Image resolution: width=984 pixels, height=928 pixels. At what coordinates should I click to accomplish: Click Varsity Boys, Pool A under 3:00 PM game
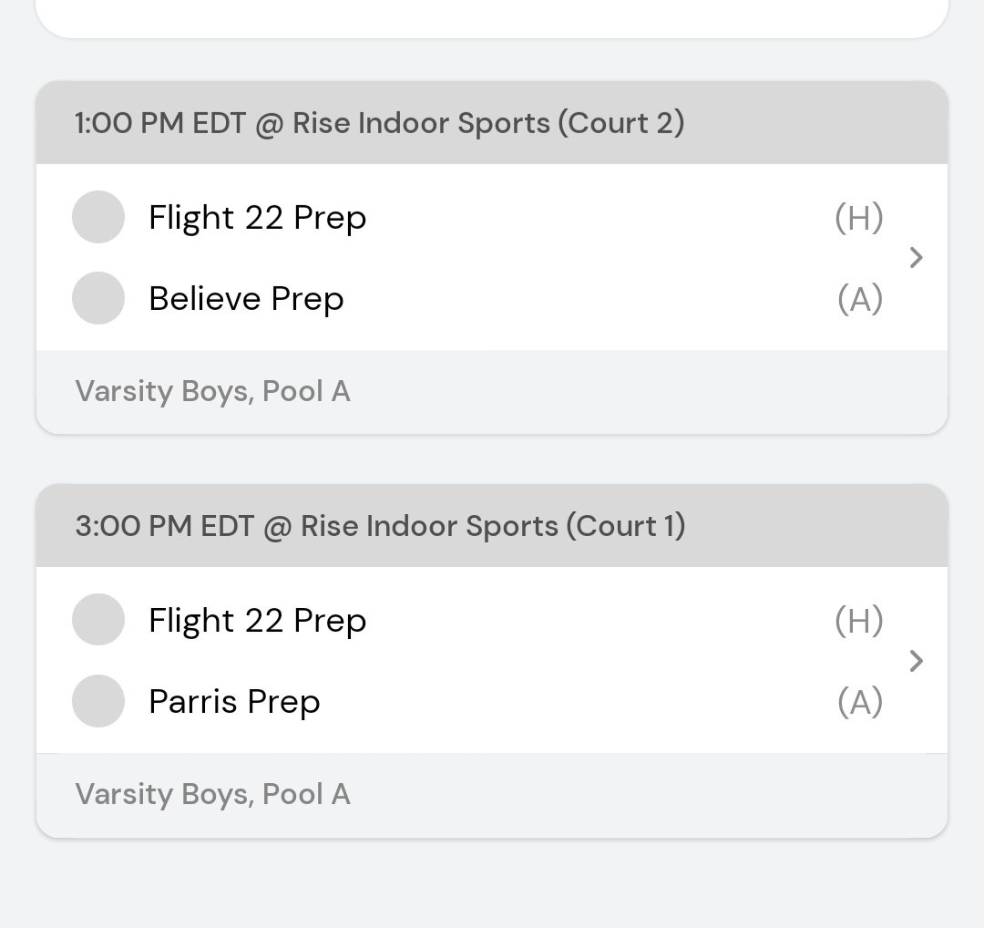pyautogui.click(x=212, y=794)
